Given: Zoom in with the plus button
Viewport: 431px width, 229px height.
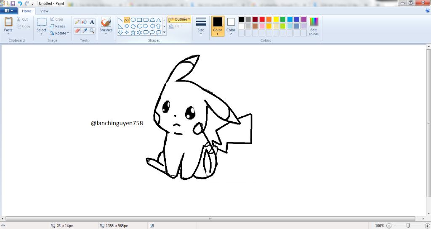Looking at the screenshot, I should tap(427, 226).
